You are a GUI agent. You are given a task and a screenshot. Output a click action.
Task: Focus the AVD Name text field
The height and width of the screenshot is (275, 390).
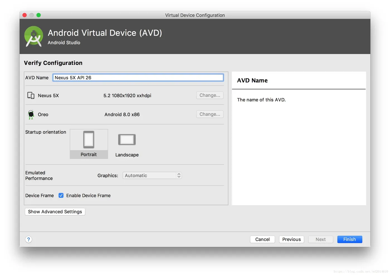(138, 77)
